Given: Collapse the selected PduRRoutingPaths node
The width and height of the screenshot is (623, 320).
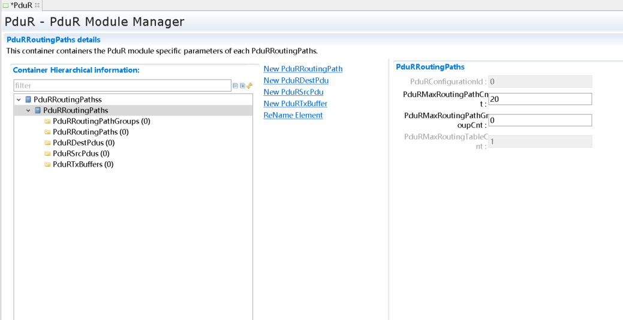Looking at the screenshot, I should point(28,110).
